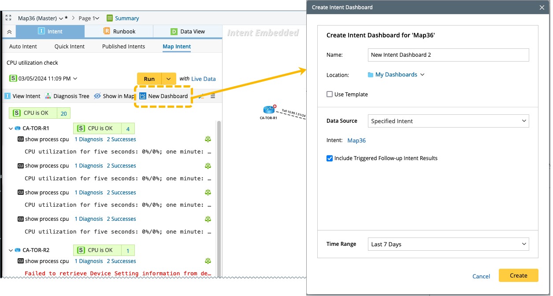The image size is (553, 296).
Task: Switch to the Runbook tab
Action: pos(119,32)
